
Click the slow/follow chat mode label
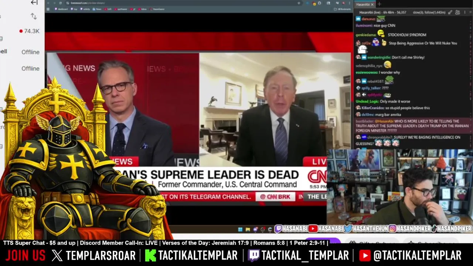(429, 13)
